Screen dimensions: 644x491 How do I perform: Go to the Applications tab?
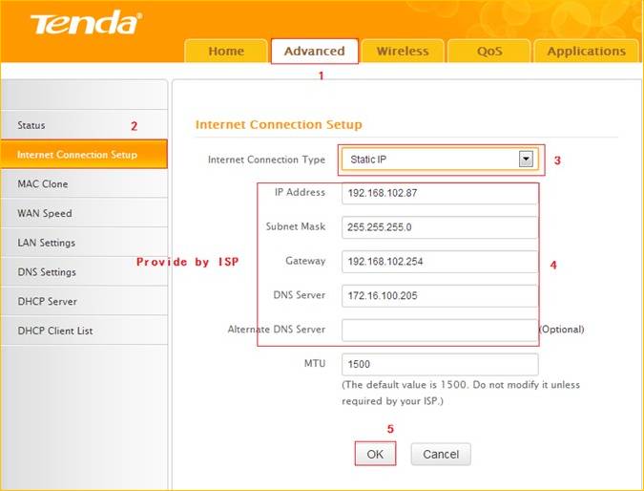tap(586, 52)
